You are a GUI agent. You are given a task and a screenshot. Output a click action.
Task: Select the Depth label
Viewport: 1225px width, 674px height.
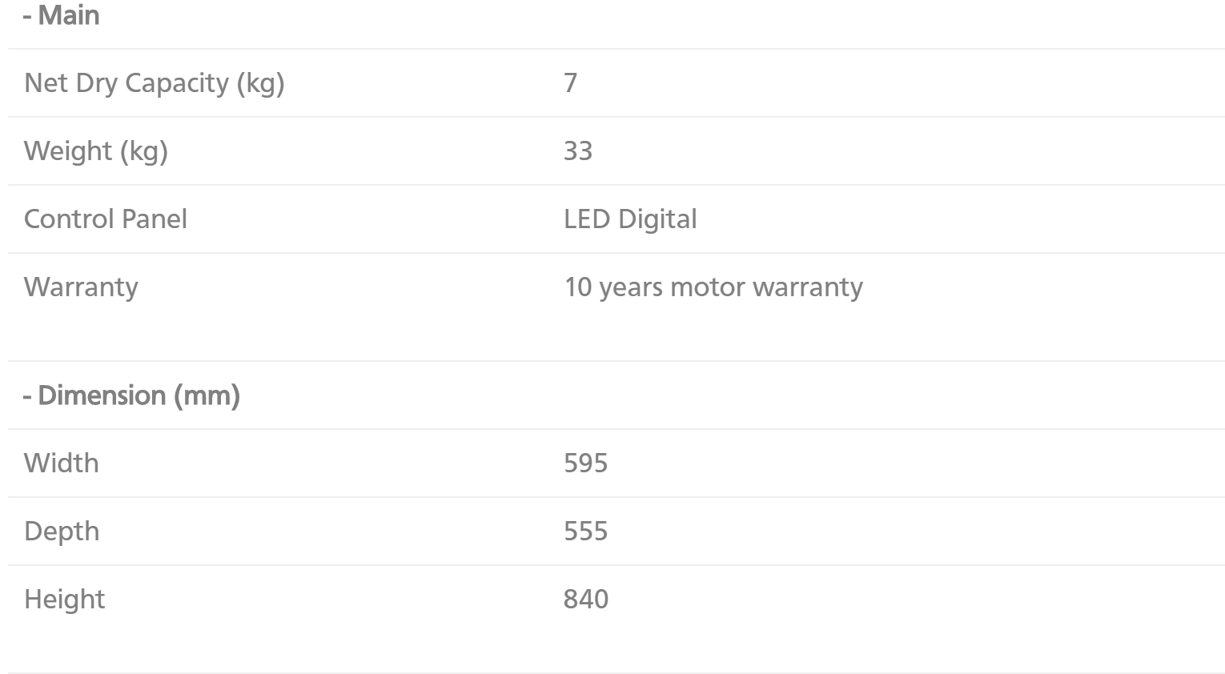coord(62,532)
